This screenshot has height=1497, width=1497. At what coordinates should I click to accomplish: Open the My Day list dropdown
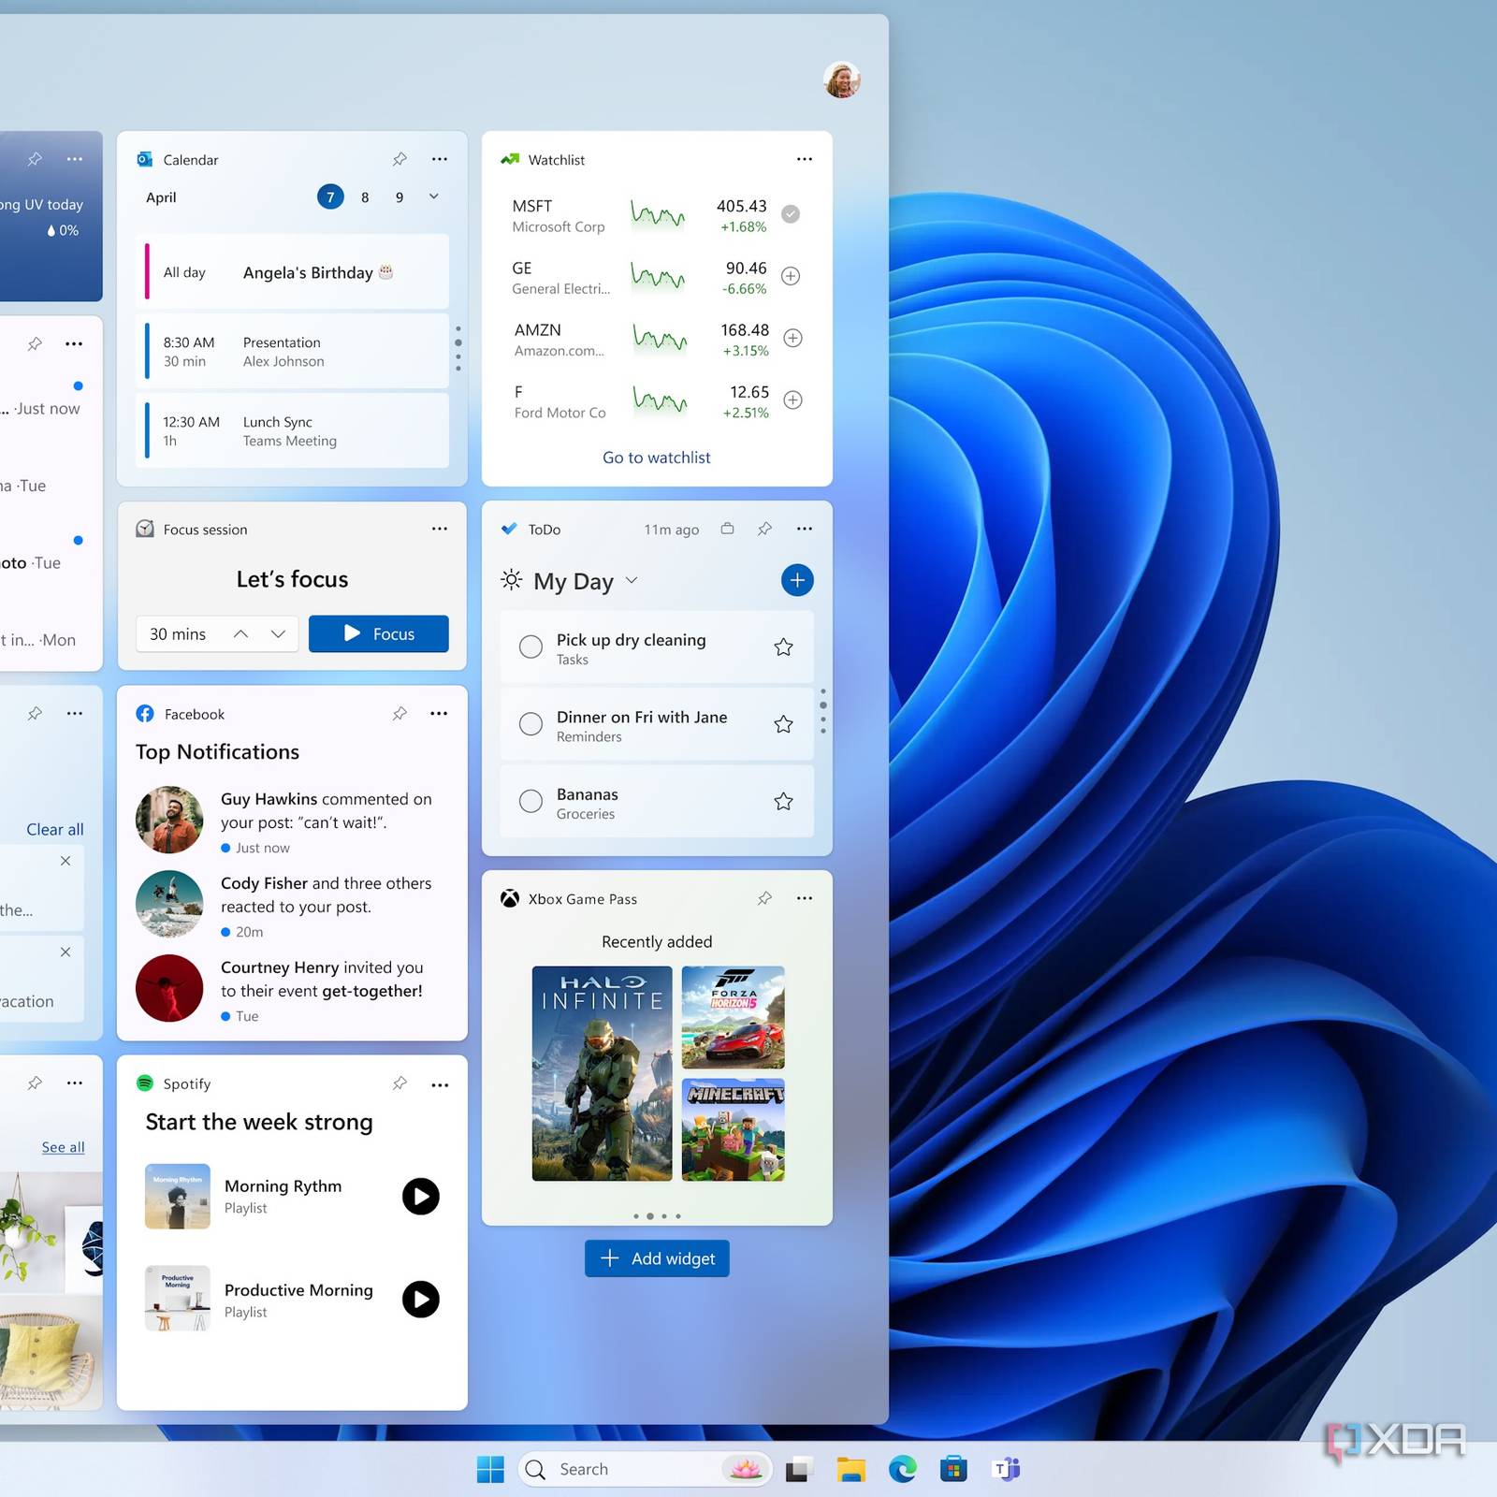pyautogui.click(x=632, y=580)
